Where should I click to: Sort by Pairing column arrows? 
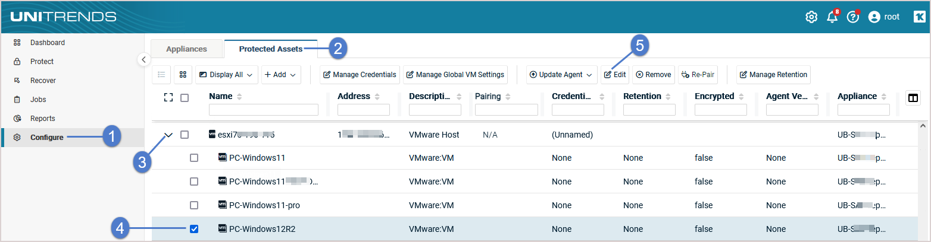point(508,97)
